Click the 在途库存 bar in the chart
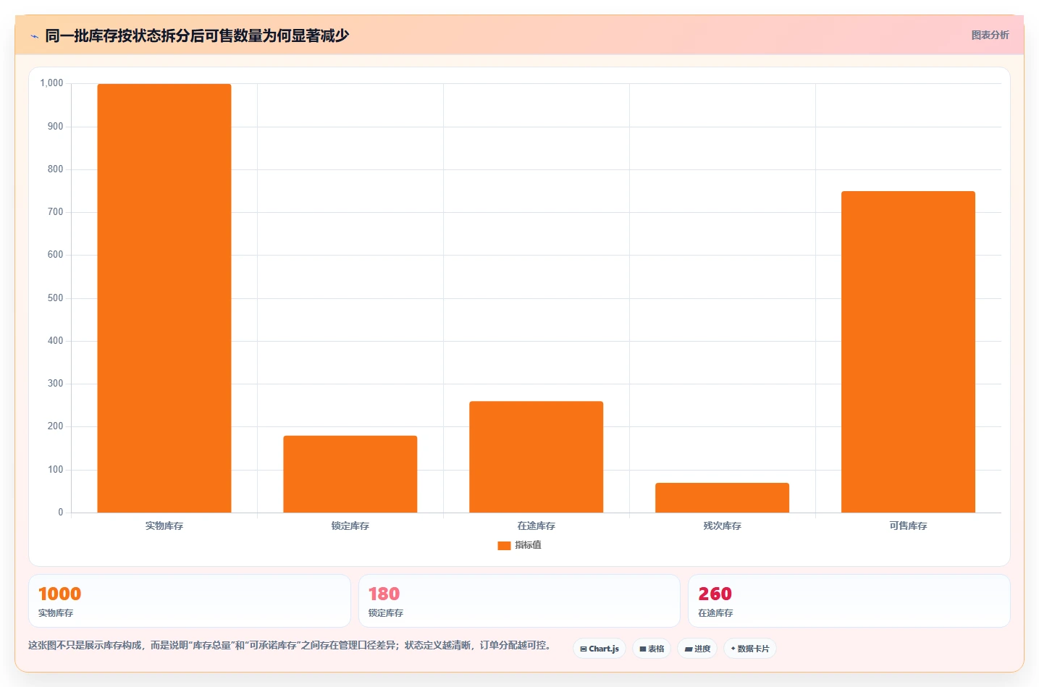 pos(537,457)
